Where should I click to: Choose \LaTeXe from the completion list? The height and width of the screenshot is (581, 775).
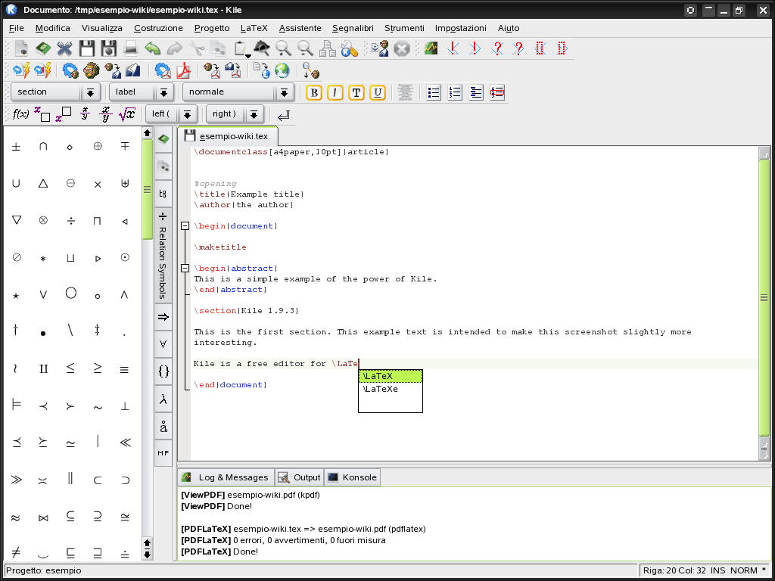coord(391,389)
